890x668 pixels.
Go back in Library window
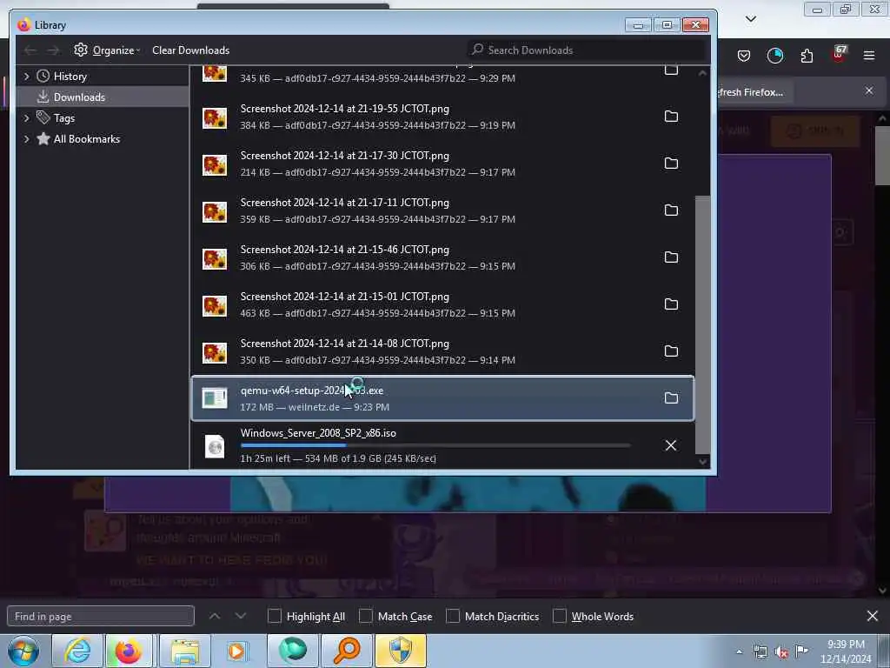click(x=30, y=50)
